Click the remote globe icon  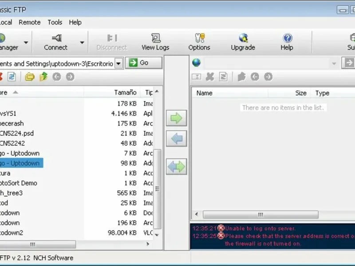pyautogui.click(x=196, y=63)
